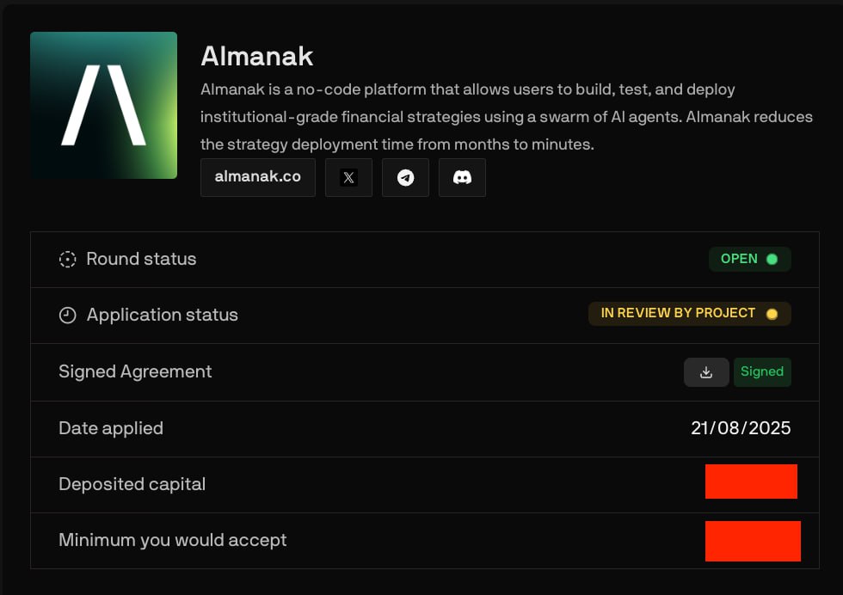Image resolution: width=843 pixels, height=595 pixels.
Task: Open the Telegram channel icon
Action: point(405,177)
